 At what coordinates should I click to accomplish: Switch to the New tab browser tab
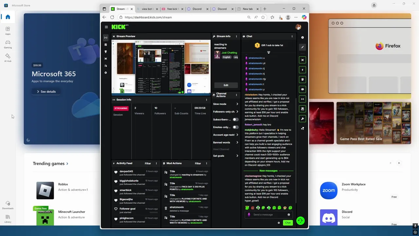(247, 9)
